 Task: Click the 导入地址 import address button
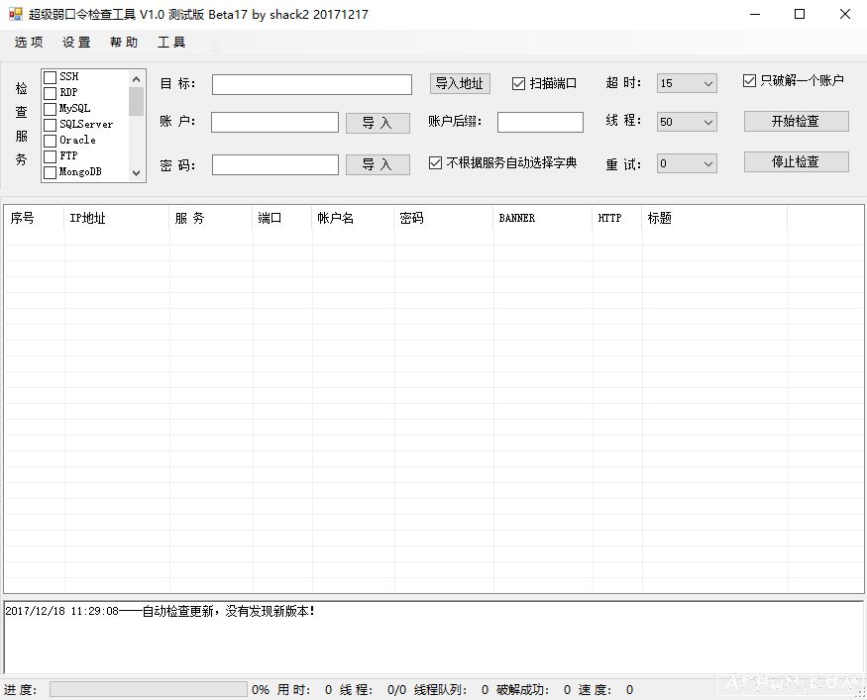[x=459, y=84]
